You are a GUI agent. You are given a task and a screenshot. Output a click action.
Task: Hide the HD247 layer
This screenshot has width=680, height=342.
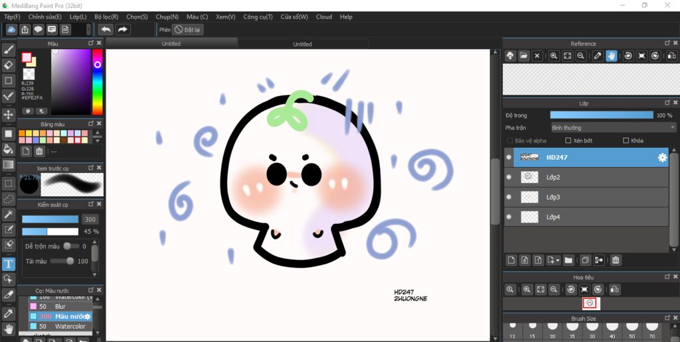(x=509, y=158)
